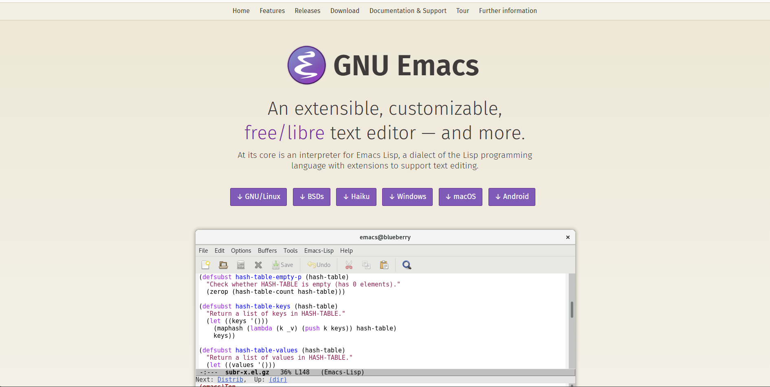This screenshot has height=387, width=770.
Task: Click hash-table-keys function name in code
Action: coord(263,306)
